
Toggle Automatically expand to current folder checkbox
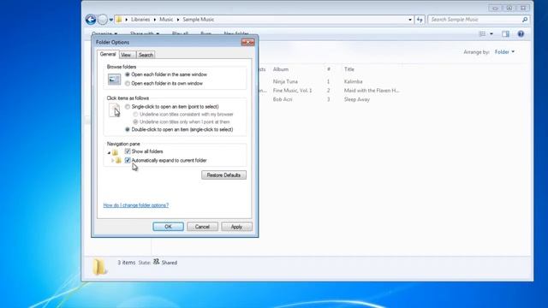[128, 160]
